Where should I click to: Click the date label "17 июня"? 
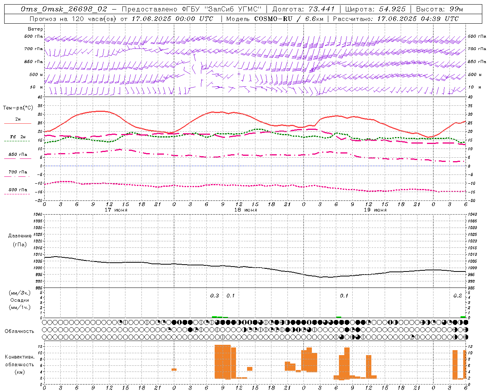click(x=116, y=210)
